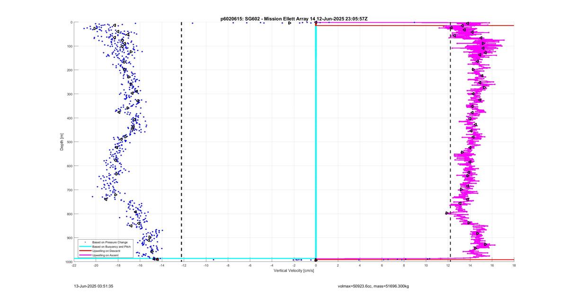Click the velocity axis tick '-20'
This screenshot has width=568, height=294.
click(96, 266)
